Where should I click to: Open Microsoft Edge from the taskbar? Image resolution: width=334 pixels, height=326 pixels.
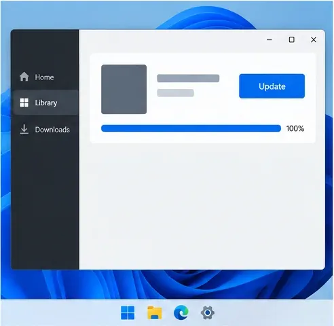(x=181, y=312)
